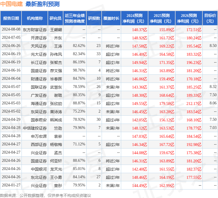This screenshot has width=218, height=198.
Task: Click the 研报数 column header
Action: point(94,18)
